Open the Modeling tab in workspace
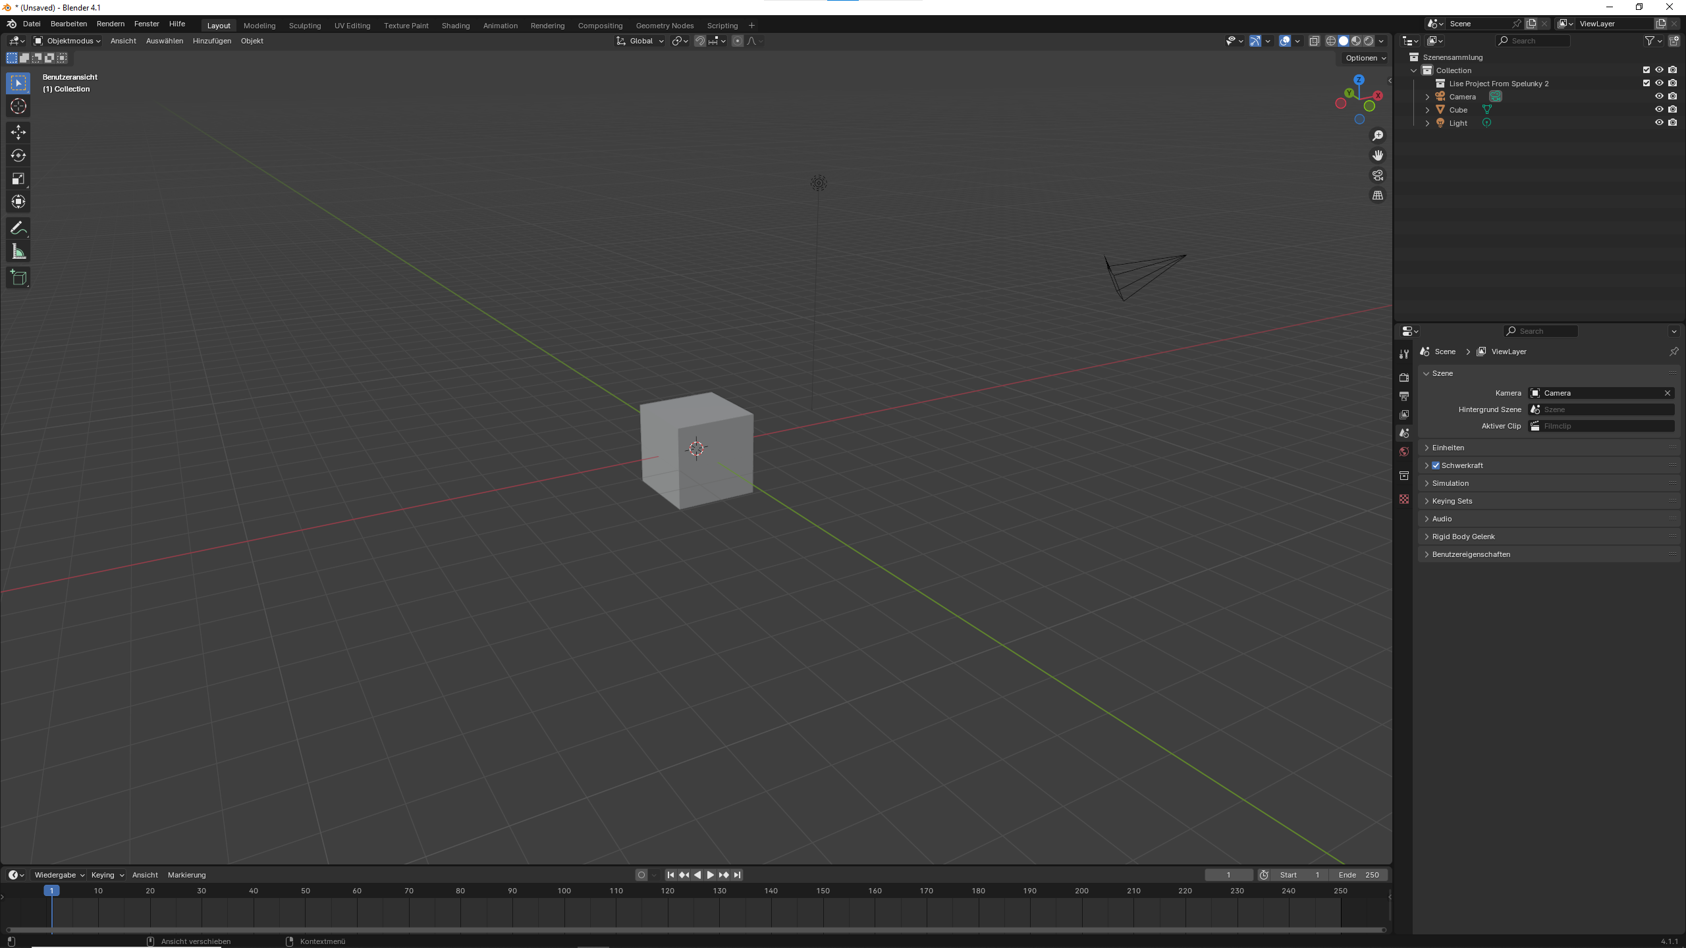This screenshot has height=948, width=1686. (x=258, y=26)
